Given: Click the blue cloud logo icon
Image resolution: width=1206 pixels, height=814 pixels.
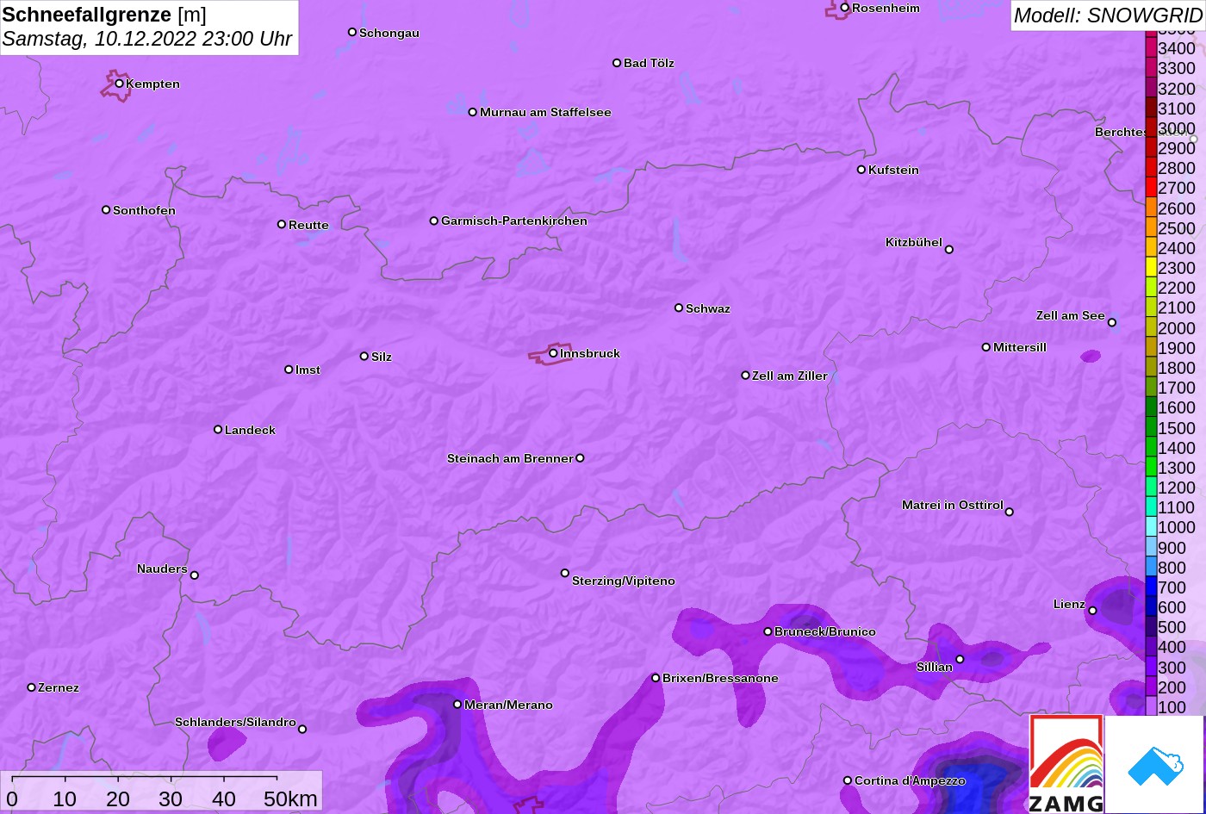Looking at the screenshot, I should (1154, 764).
